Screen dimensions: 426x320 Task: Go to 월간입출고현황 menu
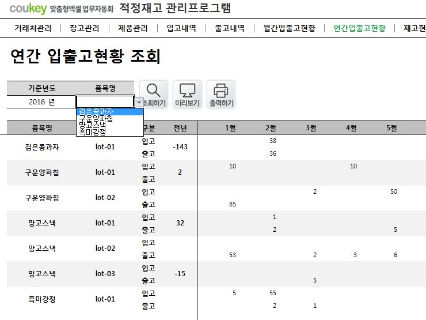coord(289,28)
